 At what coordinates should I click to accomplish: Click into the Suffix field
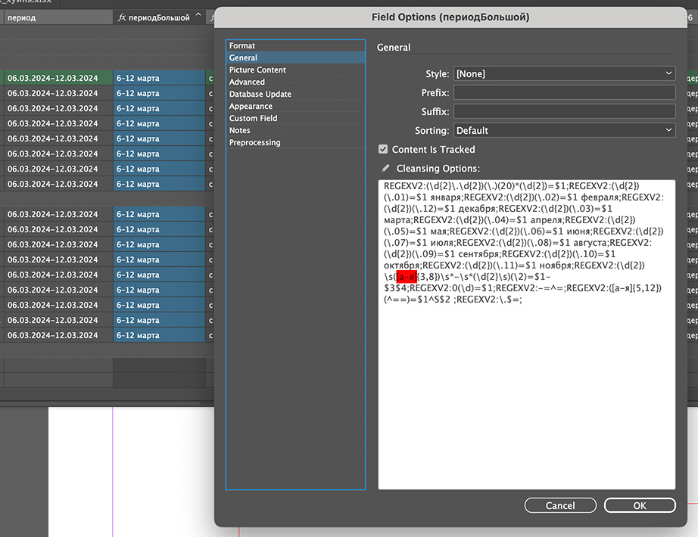point(564,111)
